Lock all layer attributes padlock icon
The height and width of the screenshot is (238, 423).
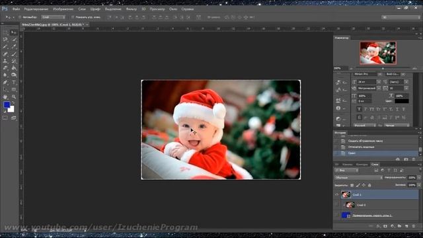pyautogui.click(x=369, y=185)
